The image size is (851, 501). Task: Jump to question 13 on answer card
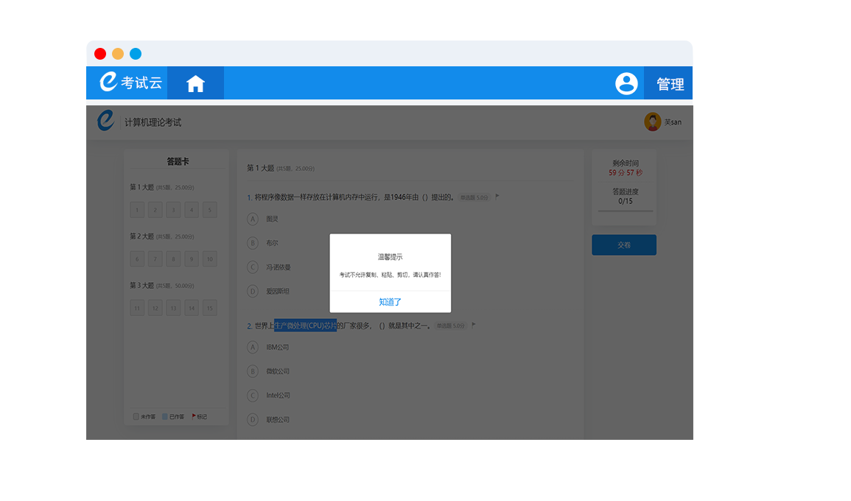click(x=173, y=308)
